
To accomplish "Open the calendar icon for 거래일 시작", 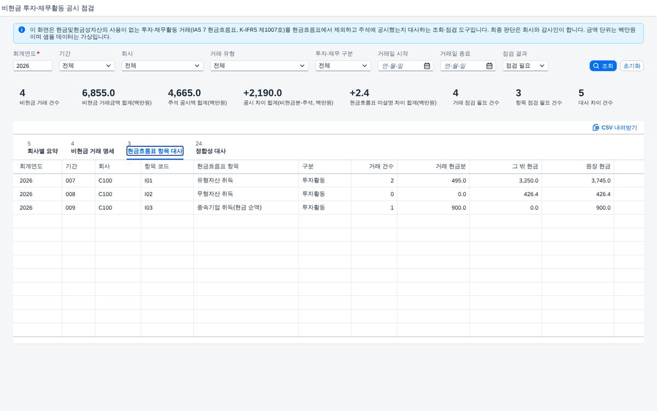I will (427, 66).
